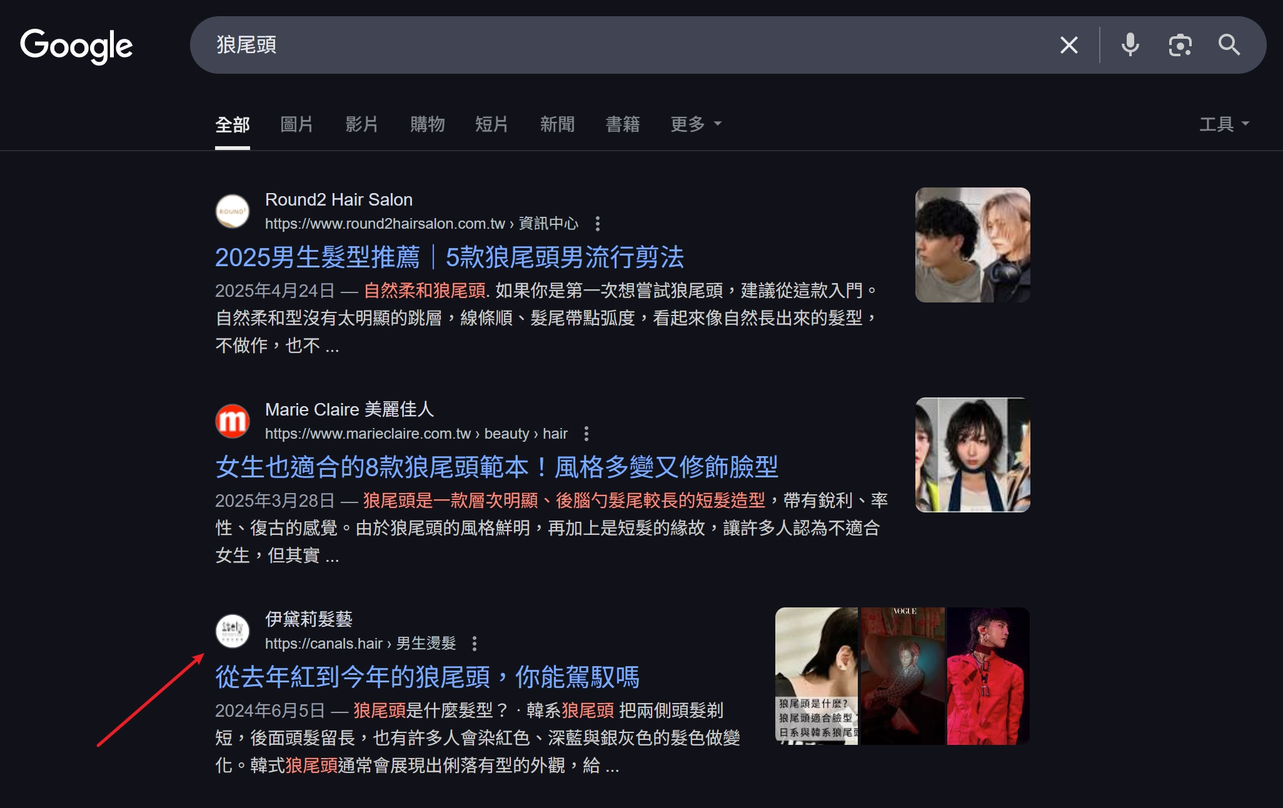Open the VOGUE cover thumbnail

pyautogui.click(x=903, y=676)
